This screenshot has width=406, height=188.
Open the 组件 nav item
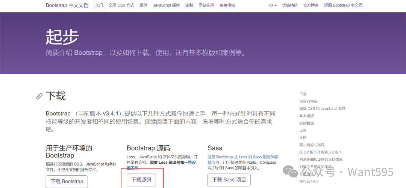click(x=144, y=5)
